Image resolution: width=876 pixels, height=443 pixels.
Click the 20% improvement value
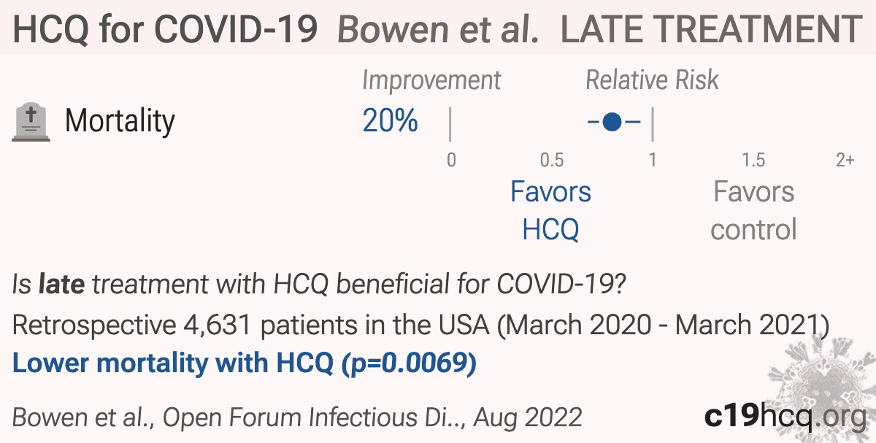(x=391, y=121)
